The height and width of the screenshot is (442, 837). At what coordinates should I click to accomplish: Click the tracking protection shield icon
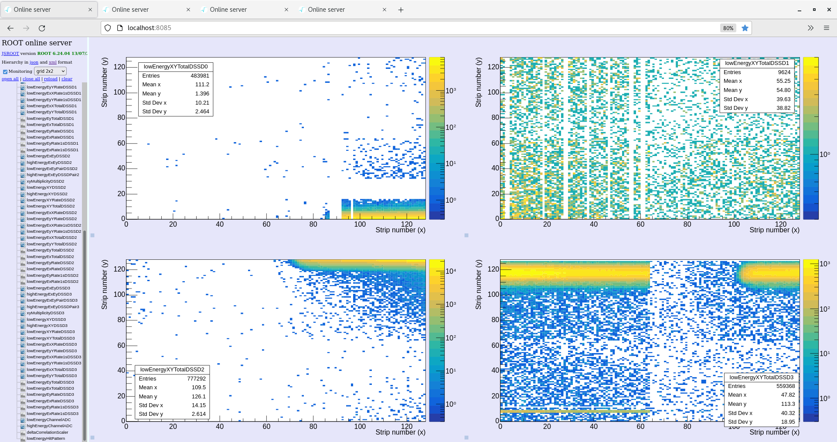pos(108,28)
